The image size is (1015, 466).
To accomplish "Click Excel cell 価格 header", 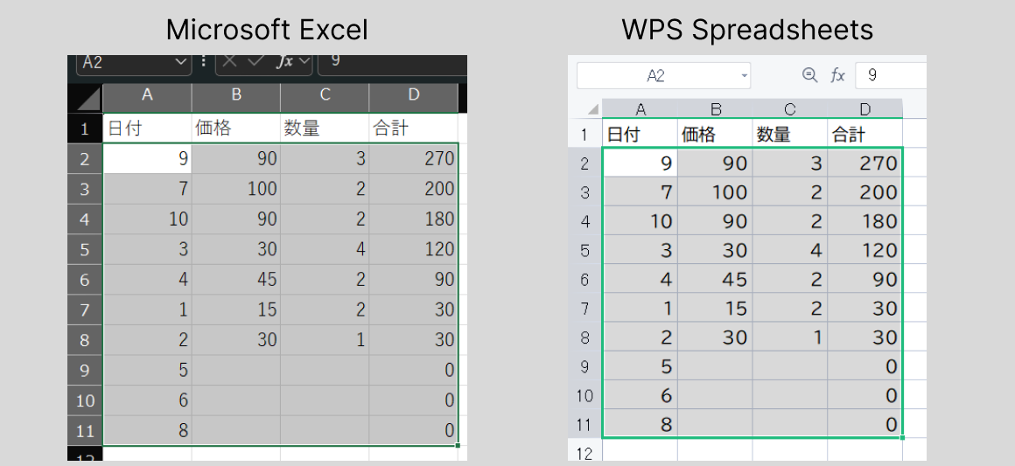I will (236, 129).
